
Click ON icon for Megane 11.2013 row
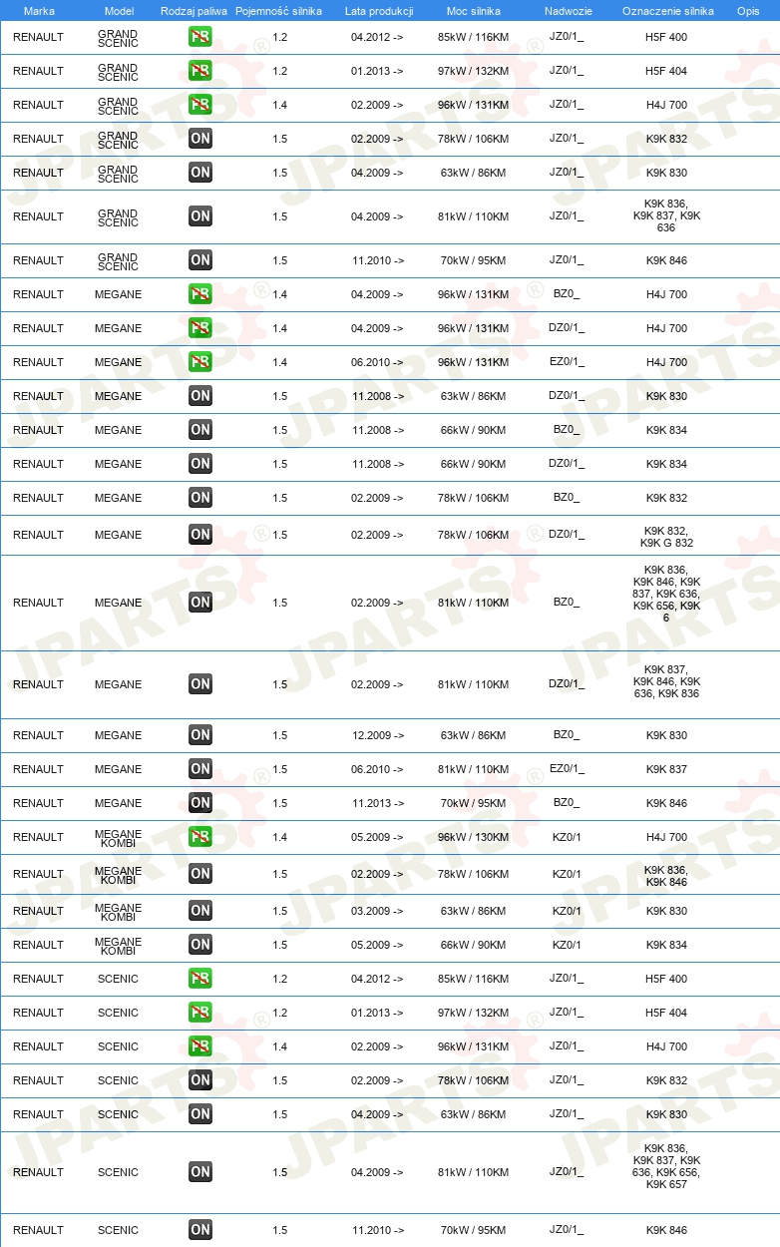[200, 803]
